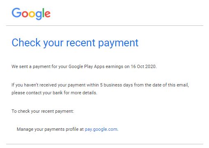Click the date '16 Oct 2020'
209x148 pixels.
pyautogui.click(x=143, y=66)
